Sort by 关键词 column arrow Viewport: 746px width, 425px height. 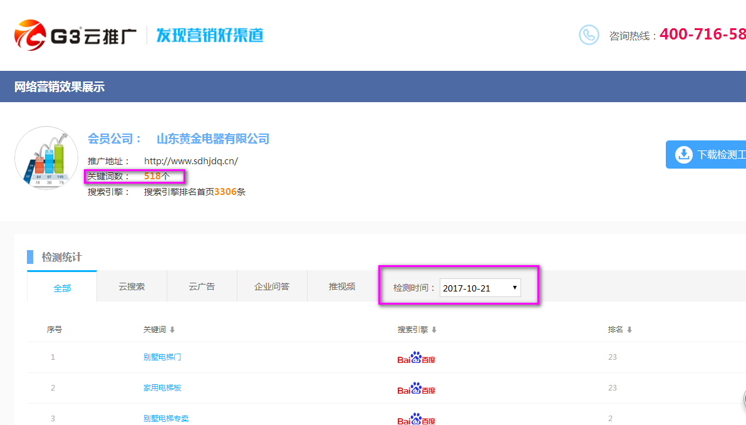tap(172, 330)
